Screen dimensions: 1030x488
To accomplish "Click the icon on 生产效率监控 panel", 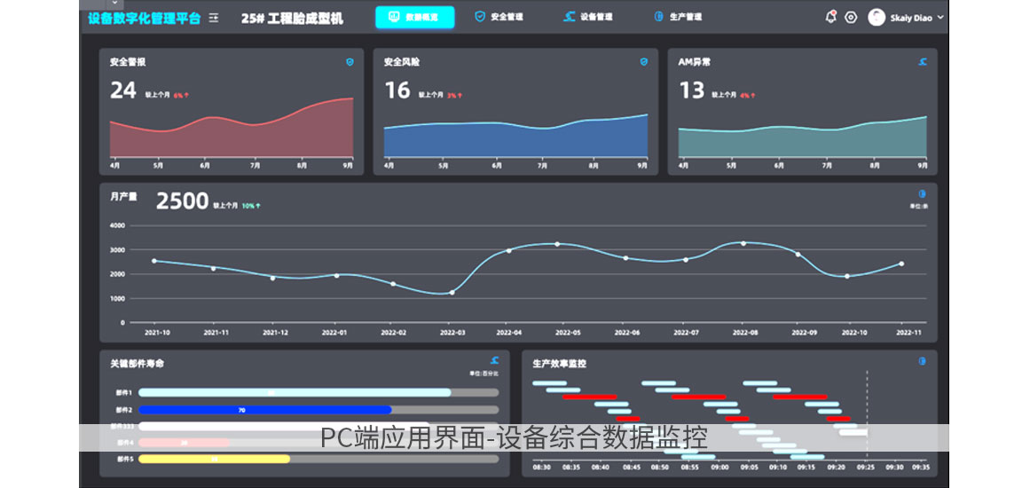I will tap(923, 361).
